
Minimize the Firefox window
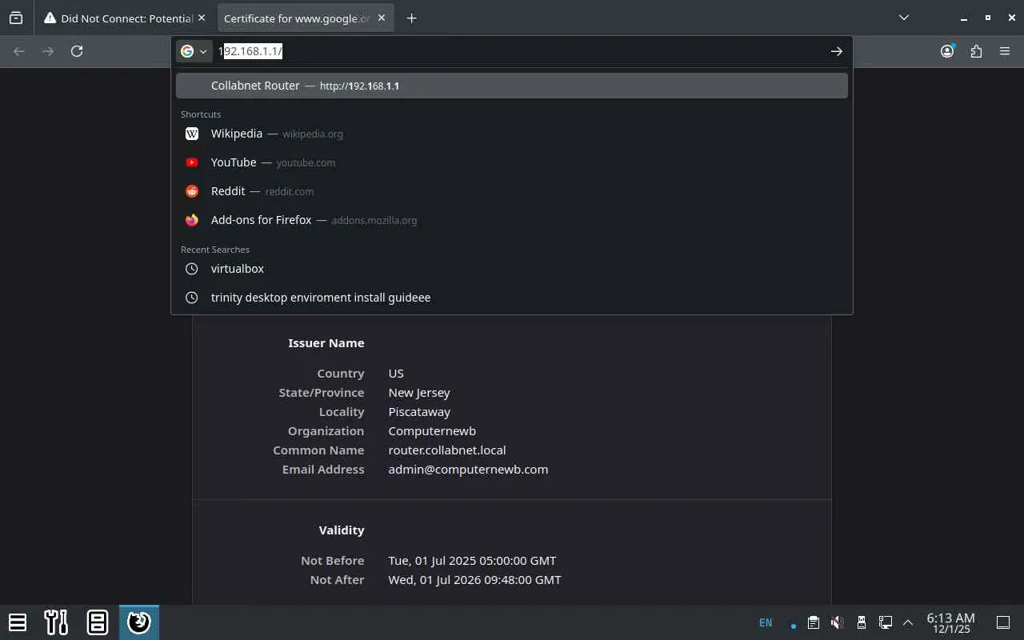pyautogui.click(x=965, y=18)
